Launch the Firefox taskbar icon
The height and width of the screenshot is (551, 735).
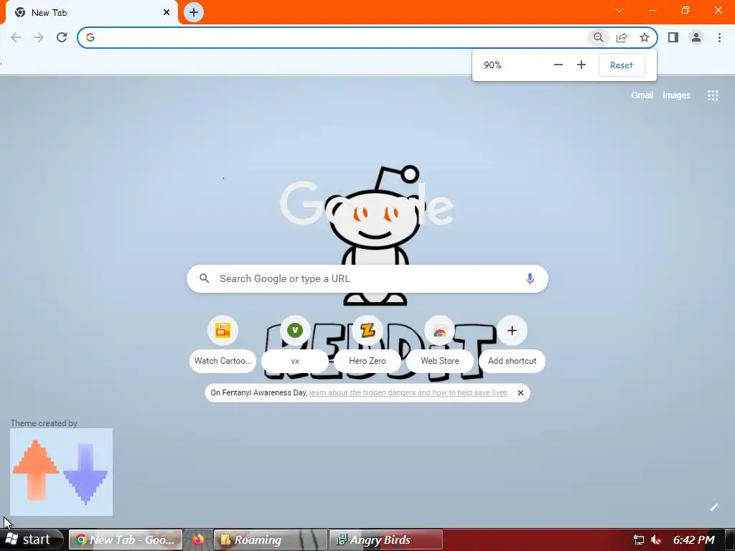pos(198,540)
